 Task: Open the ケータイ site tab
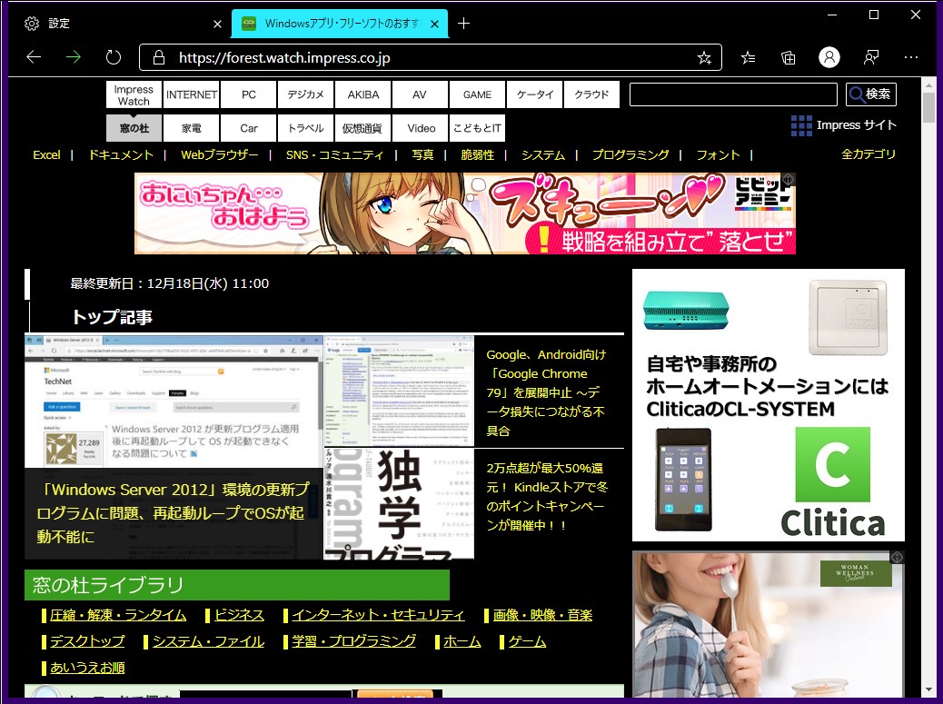click(x=535, y=95)
